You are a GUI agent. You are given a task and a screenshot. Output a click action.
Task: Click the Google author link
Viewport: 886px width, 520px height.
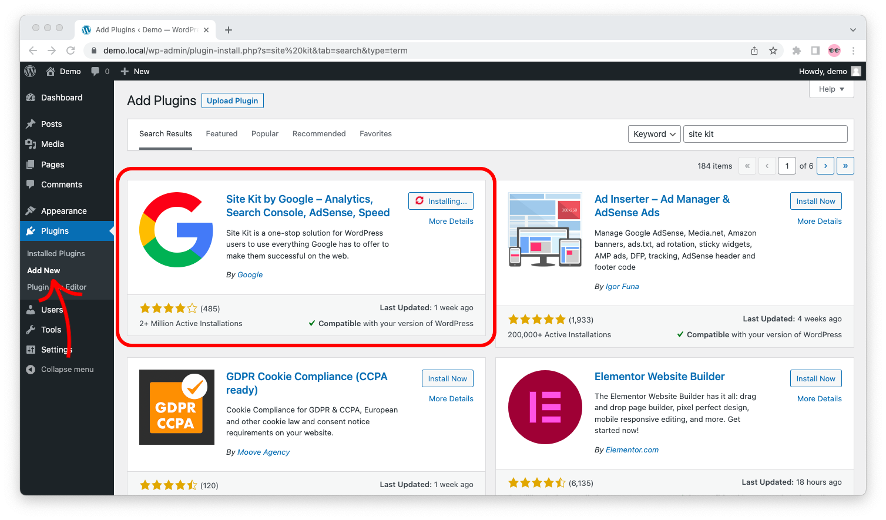(250, 275)
